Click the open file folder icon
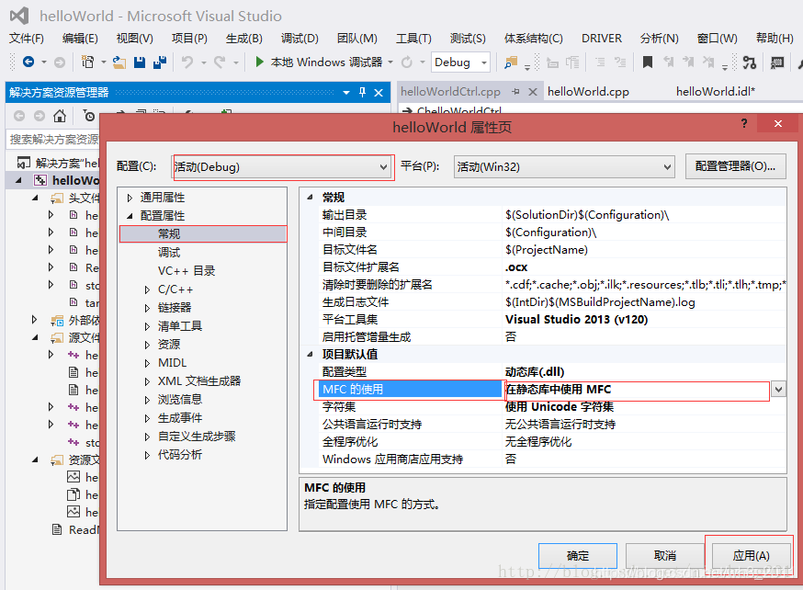 [119, 62]
